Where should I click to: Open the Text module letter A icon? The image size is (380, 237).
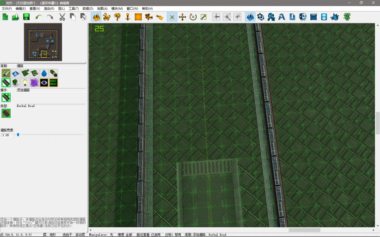pos(282,17)
